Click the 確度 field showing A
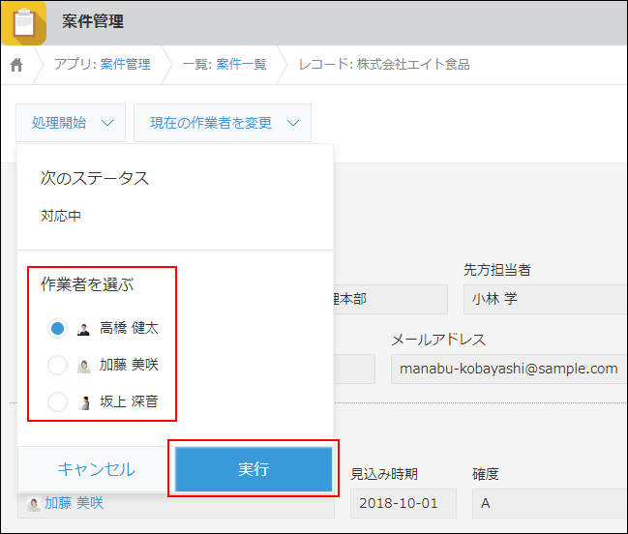The width and height of the screenshot is (628, 534). (550, 503)
